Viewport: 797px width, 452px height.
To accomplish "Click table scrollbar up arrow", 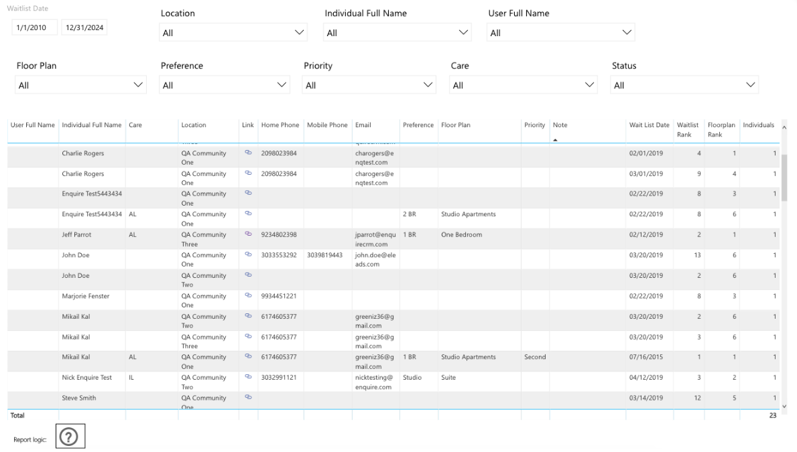I will pyautogui.click(x=784, y=127).
